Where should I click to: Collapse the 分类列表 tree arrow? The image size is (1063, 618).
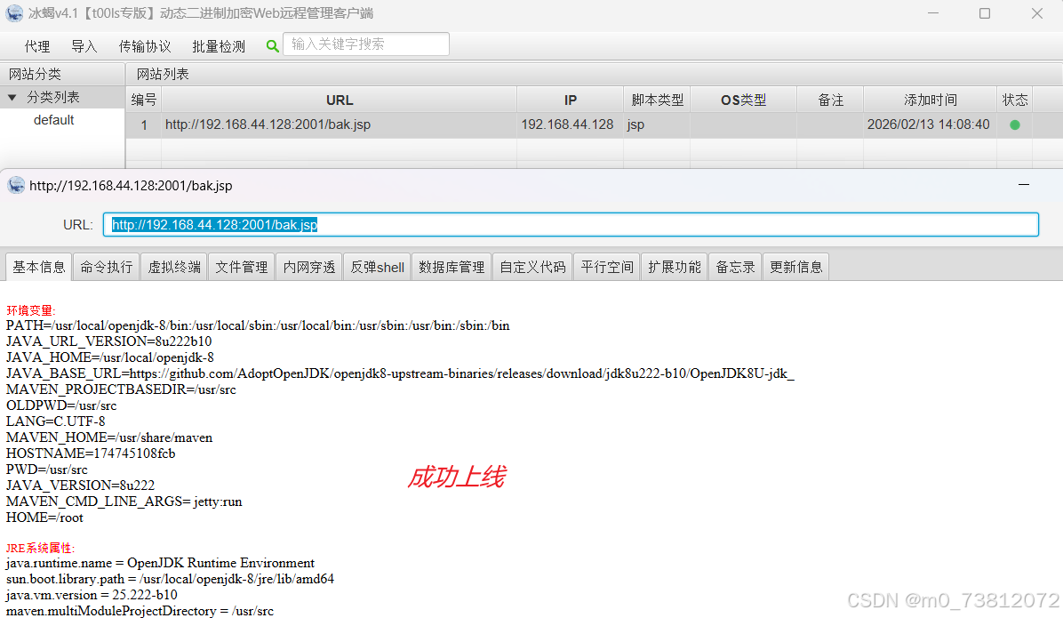click(x=12, y=98)
